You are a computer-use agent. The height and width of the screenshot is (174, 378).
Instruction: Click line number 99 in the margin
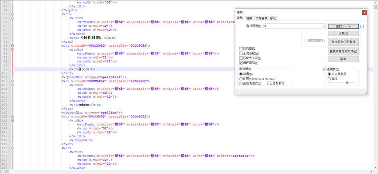pos(5,69)
